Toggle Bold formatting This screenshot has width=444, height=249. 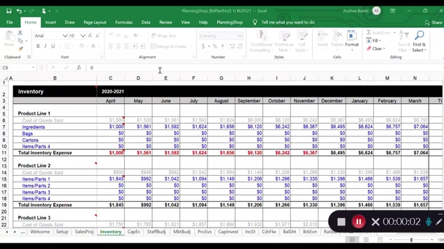click(38, 46)
